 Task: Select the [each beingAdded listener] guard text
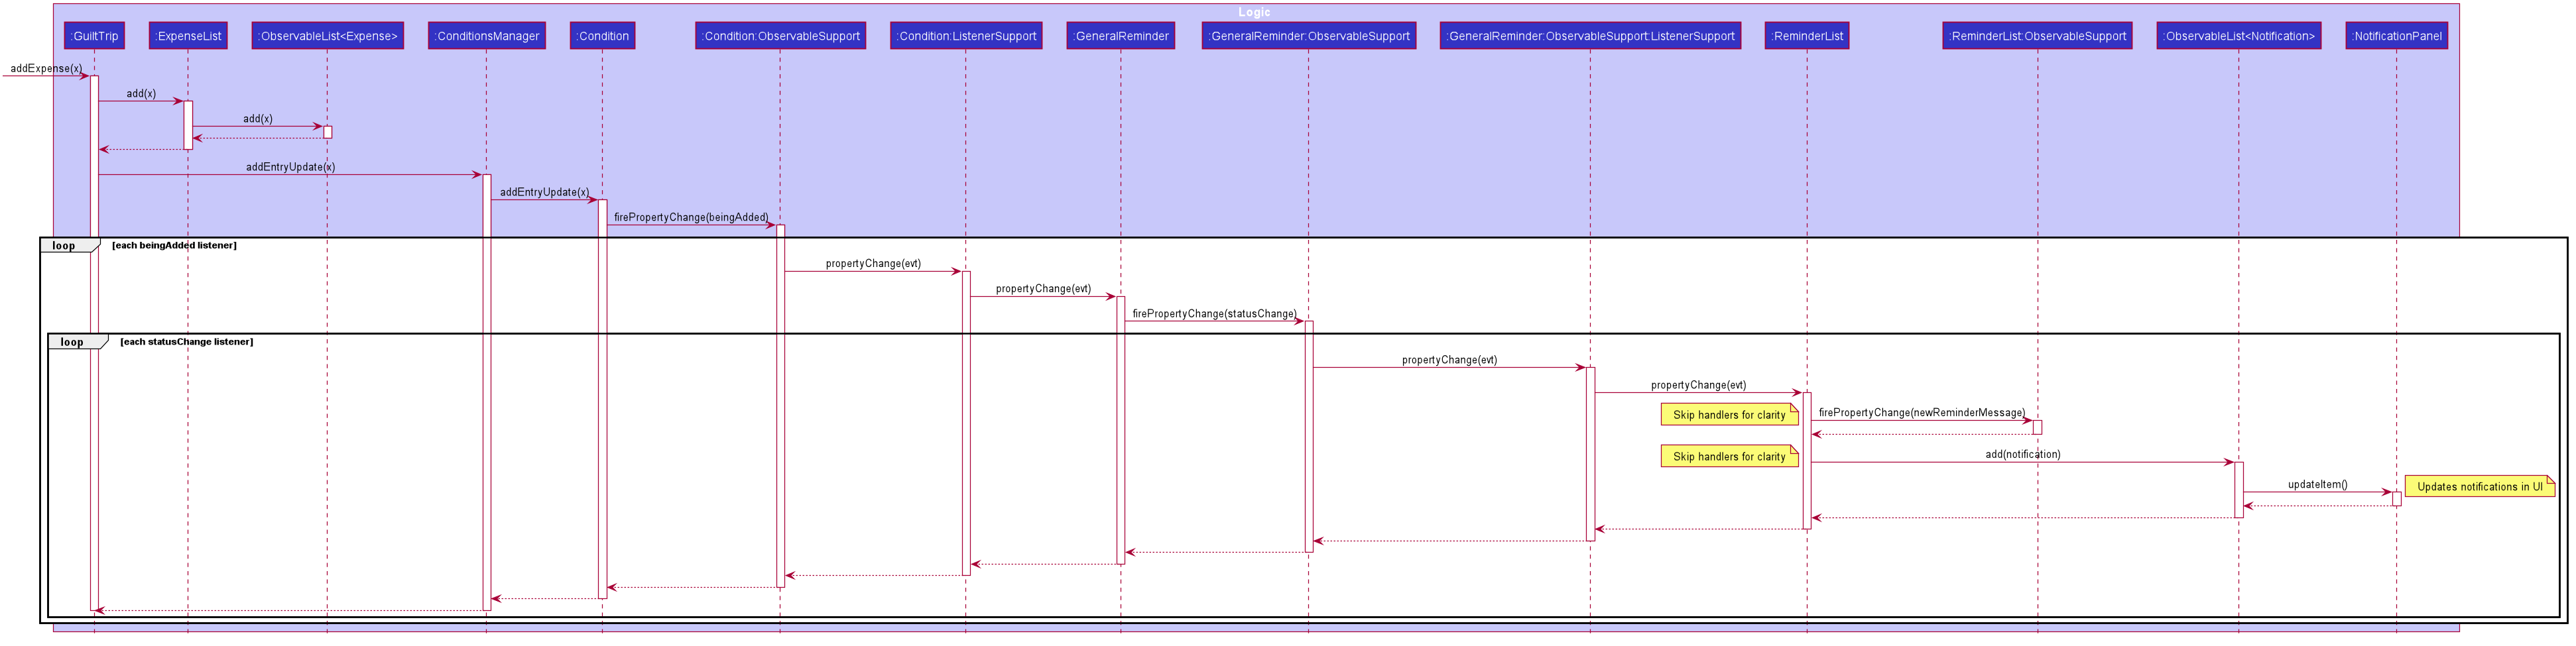tap(174, 245)
